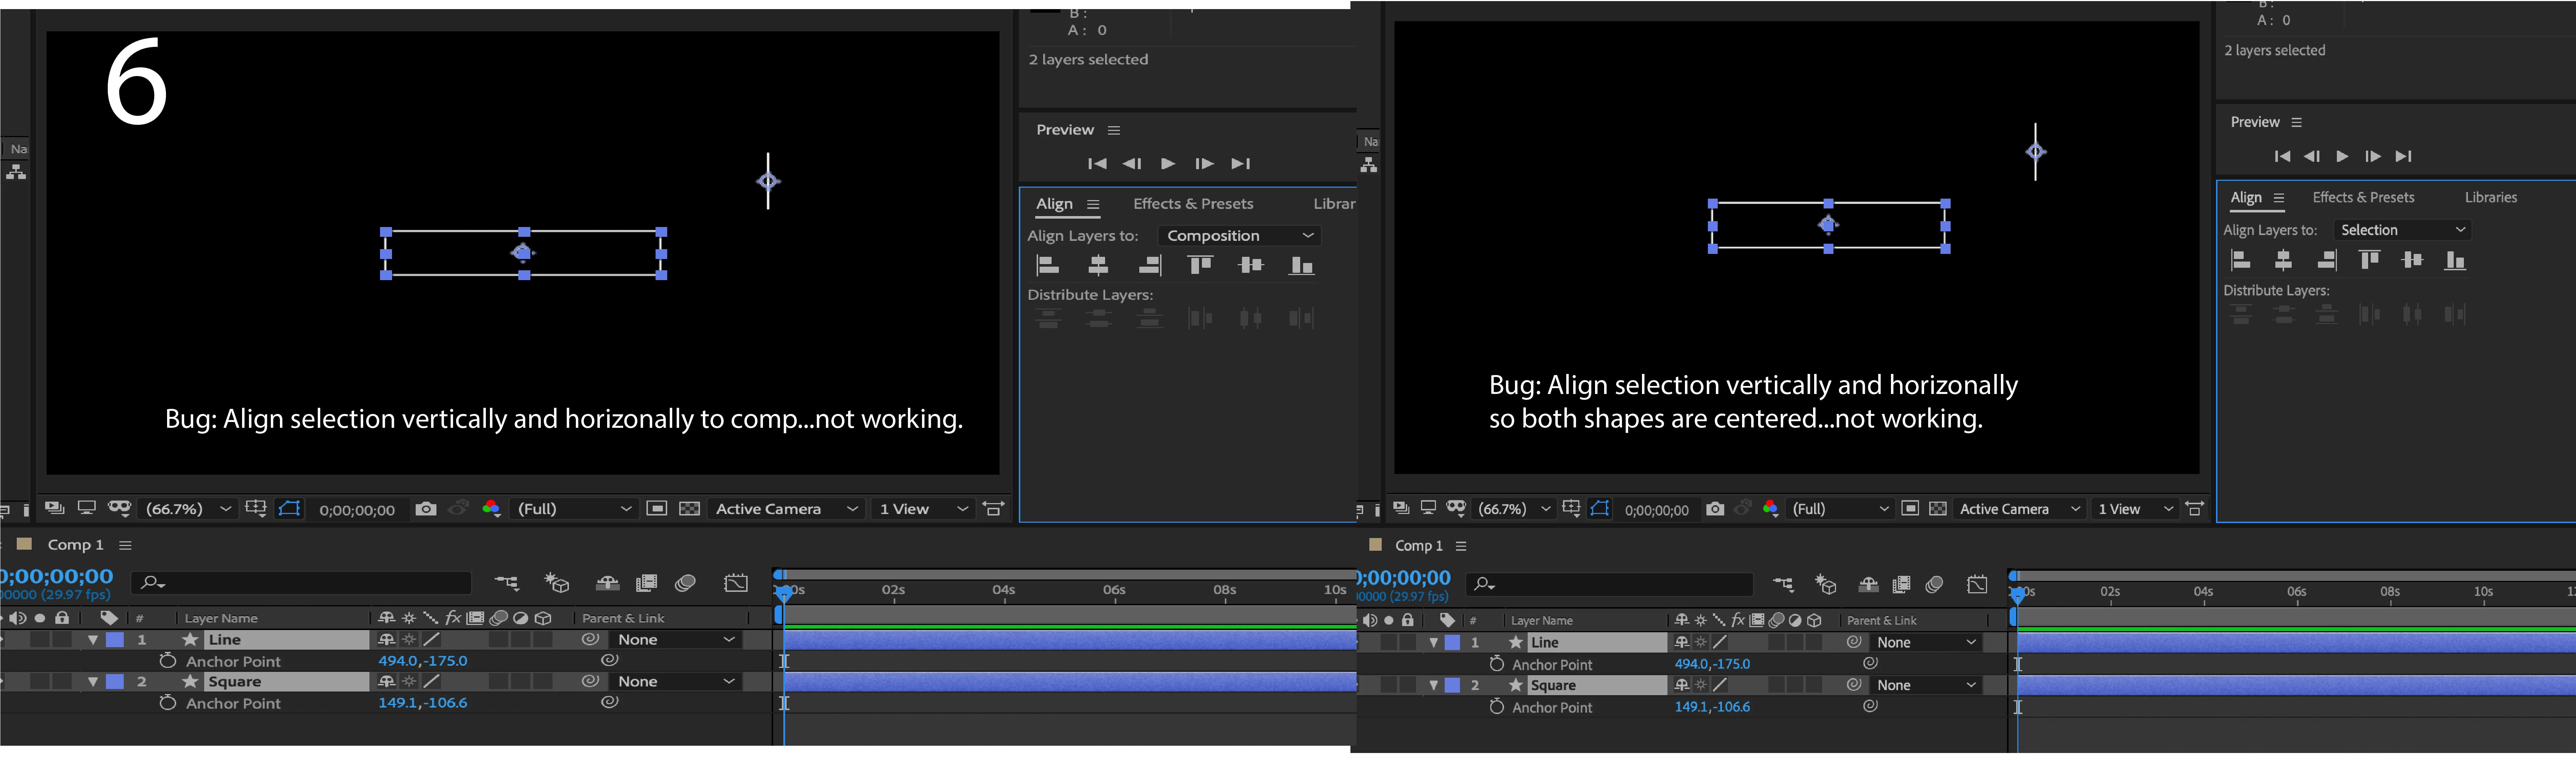
Task: Click align bottom edges icon in right Align panel
Action: pyautogui.click(x=2455, y=261)
